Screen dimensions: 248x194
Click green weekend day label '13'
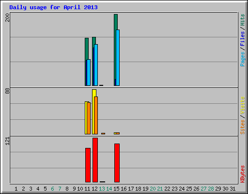102,189
